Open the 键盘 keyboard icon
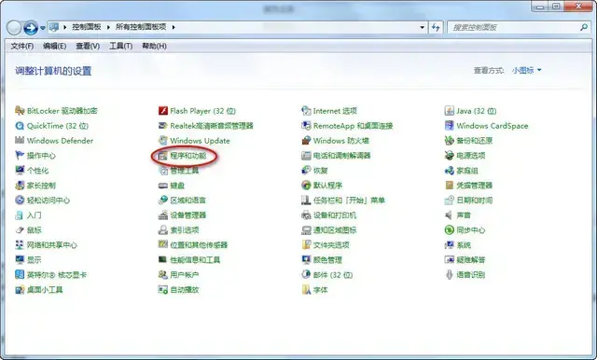Image resolution: width=597 pixels, height=360 pixels. pos(163,186)
